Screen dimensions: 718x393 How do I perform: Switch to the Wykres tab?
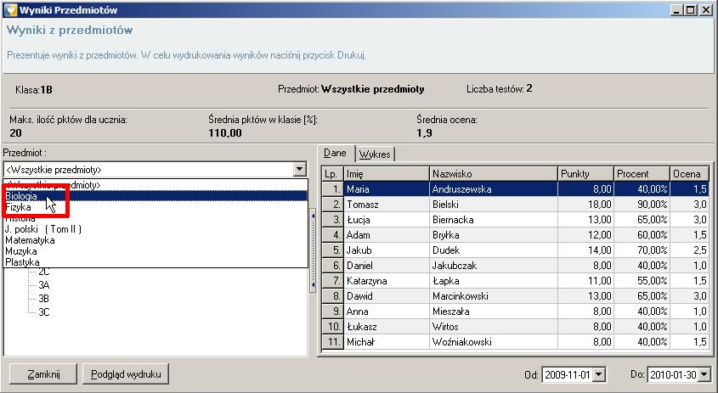[x=375, y=154]
